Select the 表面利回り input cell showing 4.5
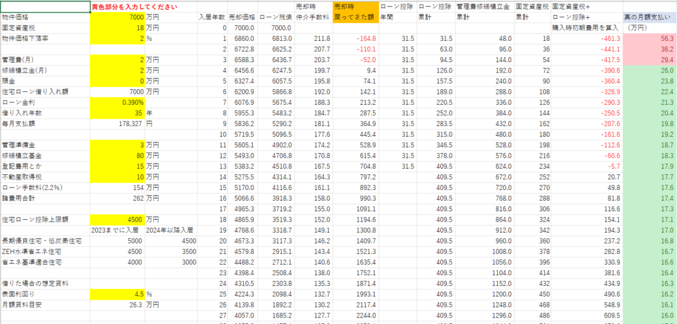The image size is (677, 324). click(x=118, y=293)
